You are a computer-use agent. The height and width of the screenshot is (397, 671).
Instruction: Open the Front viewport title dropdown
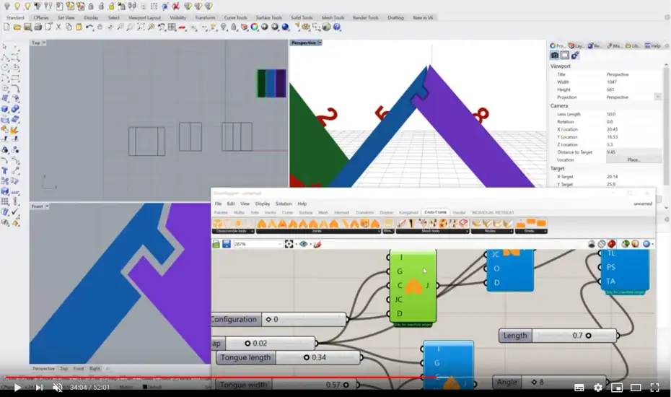(x=47, y=206)
